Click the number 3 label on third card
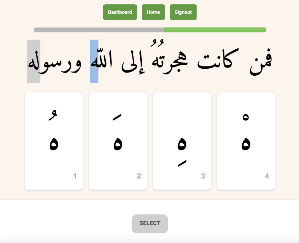This screenshot has width=299, height=243. (x=203, y=176)
